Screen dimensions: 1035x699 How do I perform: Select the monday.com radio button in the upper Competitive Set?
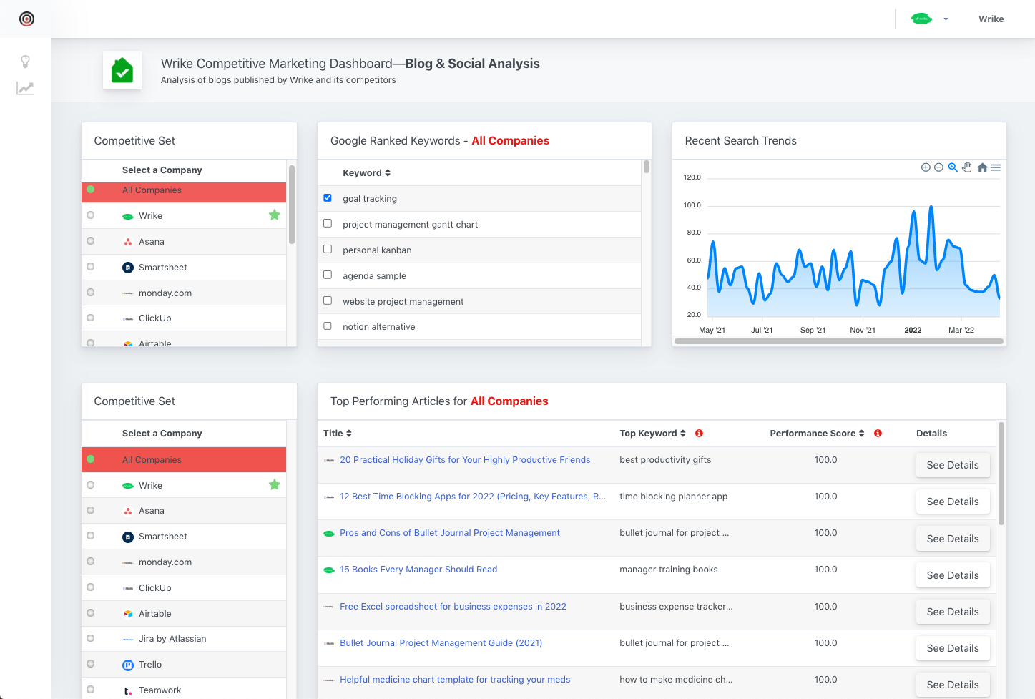coord(91,293)
